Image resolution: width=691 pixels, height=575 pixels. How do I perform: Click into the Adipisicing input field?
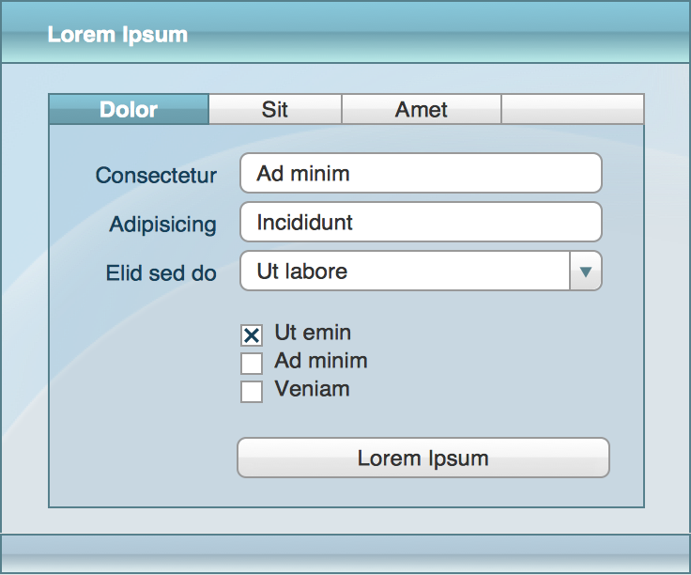click(x=421, y=222)
